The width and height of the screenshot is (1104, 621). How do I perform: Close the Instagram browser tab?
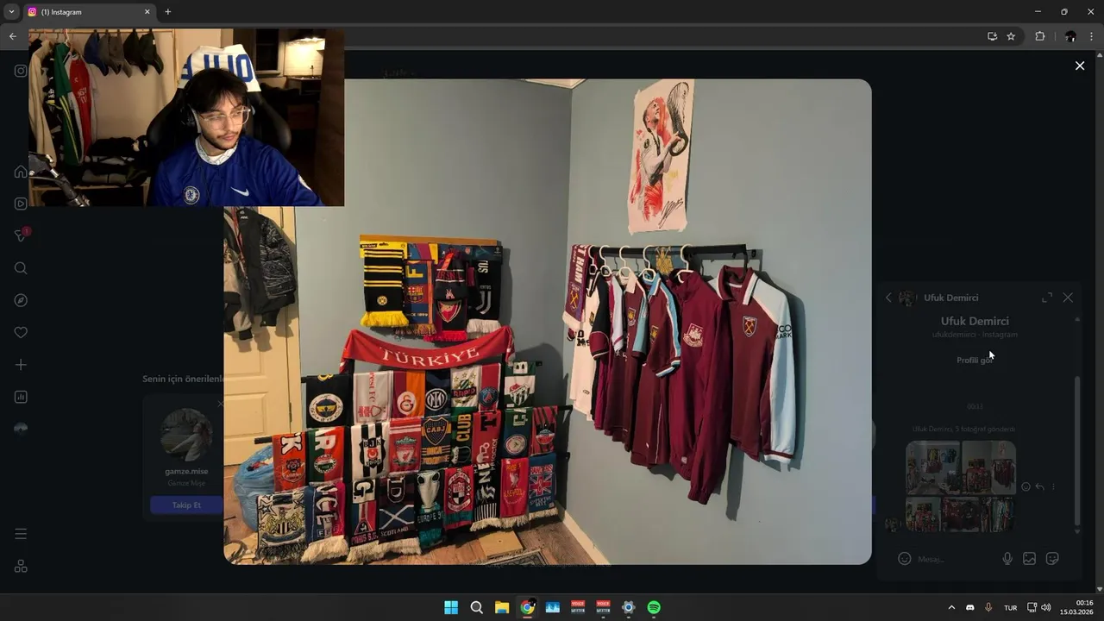click(147, 12)
